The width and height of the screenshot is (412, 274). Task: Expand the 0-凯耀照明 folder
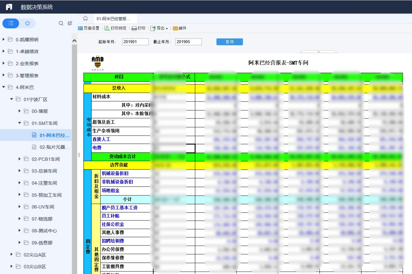coord(4,40)
